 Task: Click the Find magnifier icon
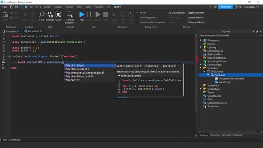tap(42, 15)
